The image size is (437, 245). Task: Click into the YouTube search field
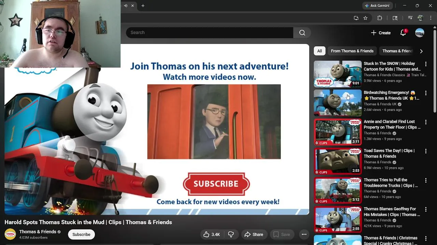point(210,33)
